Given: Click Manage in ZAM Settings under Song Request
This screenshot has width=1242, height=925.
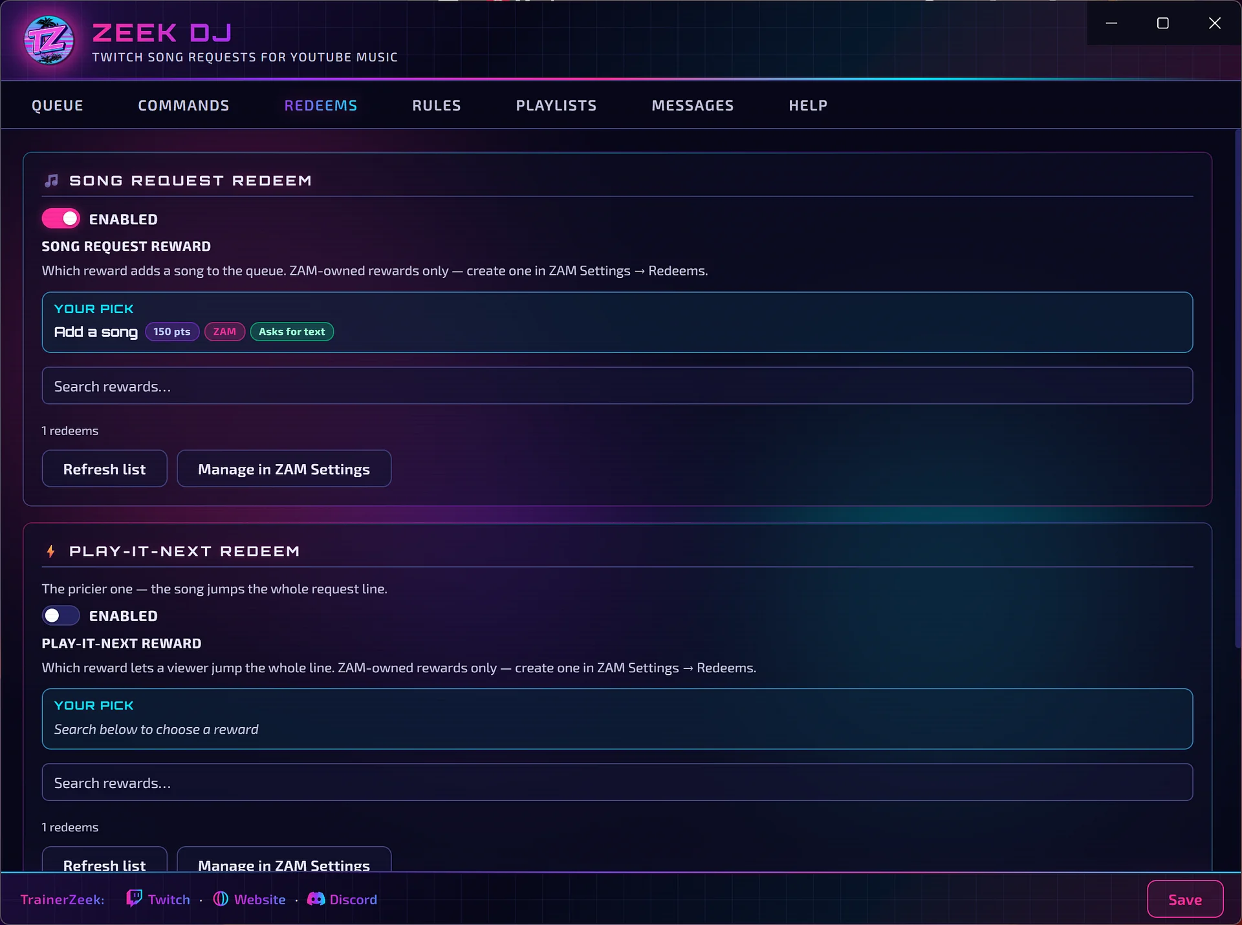Looking at the screenshot, I should [284, 469].
